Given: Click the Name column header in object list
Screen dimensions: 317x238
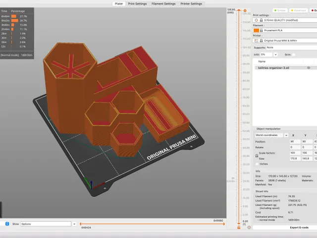Looking at the screenshot, I should [262, 61].
